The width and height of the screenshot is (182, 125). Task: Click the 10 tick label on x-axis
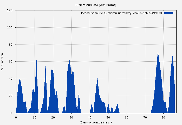[35, 117]
